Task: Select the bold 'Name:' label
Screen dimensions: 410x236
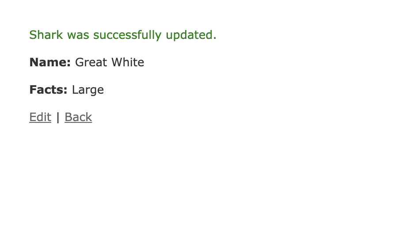Action: coord(50,62)
